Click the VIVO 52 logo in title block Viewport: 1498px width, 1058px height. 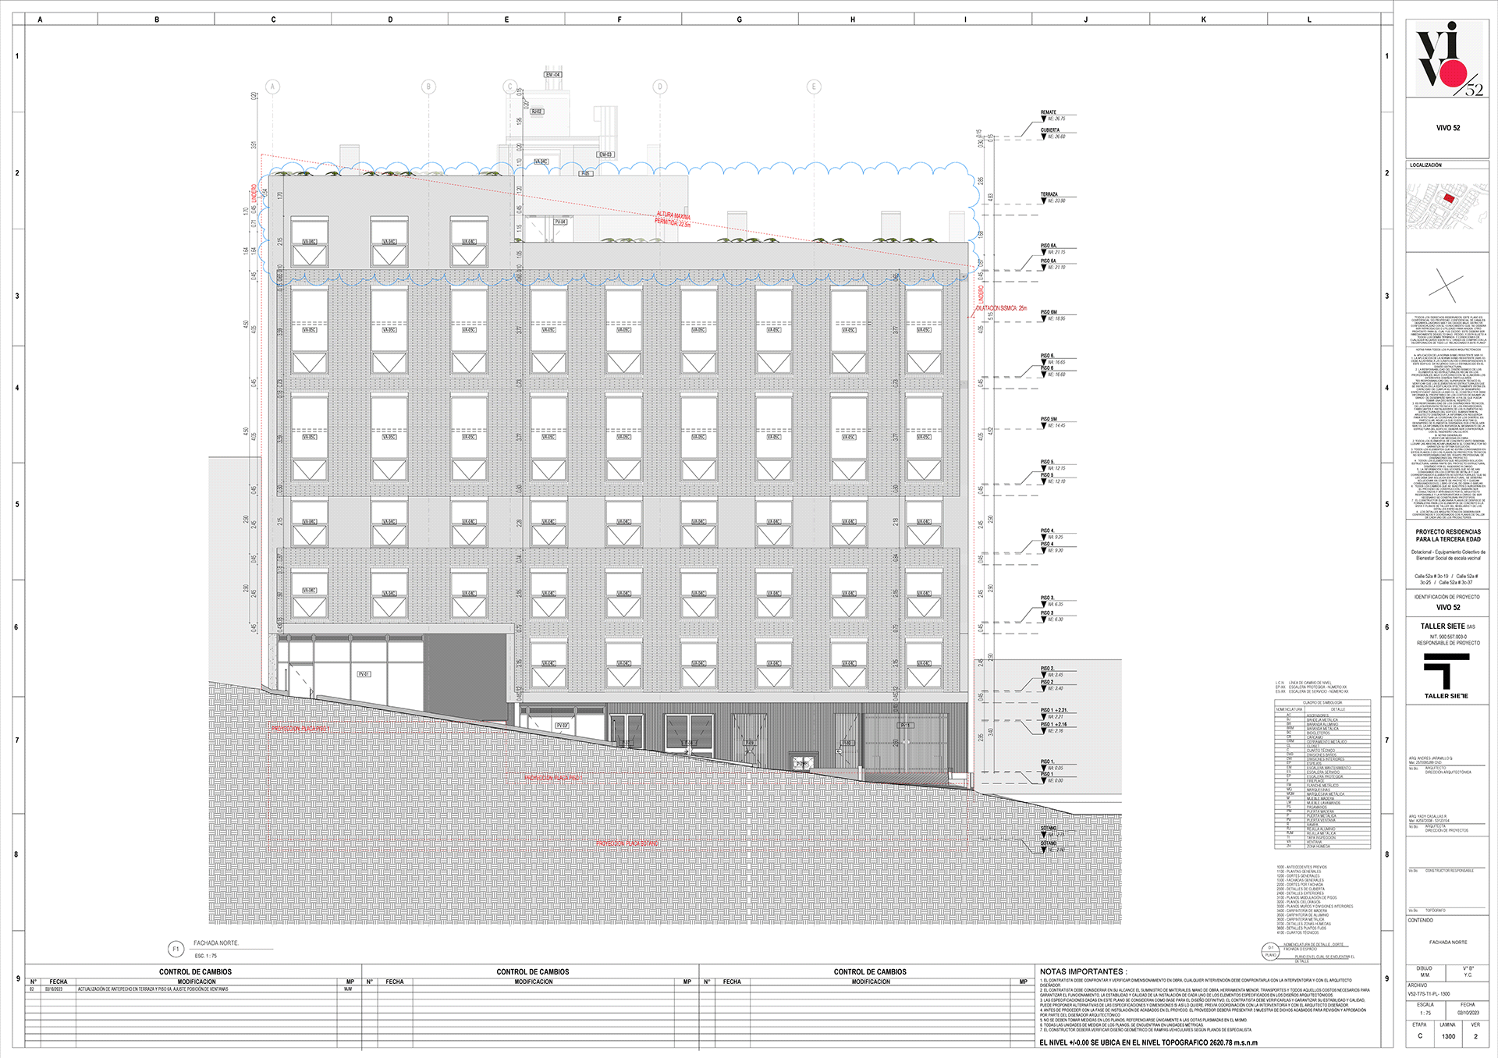[1448, 59]
